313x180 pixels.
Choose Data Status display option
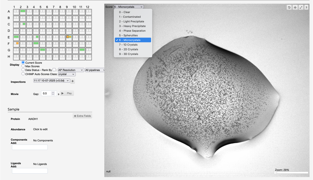(x=23, y=70)
